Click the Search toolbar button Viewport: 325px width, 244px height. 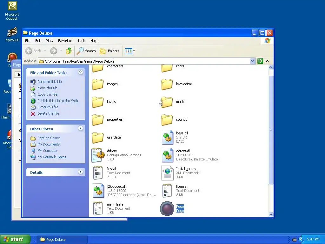(x=86, y=51)
